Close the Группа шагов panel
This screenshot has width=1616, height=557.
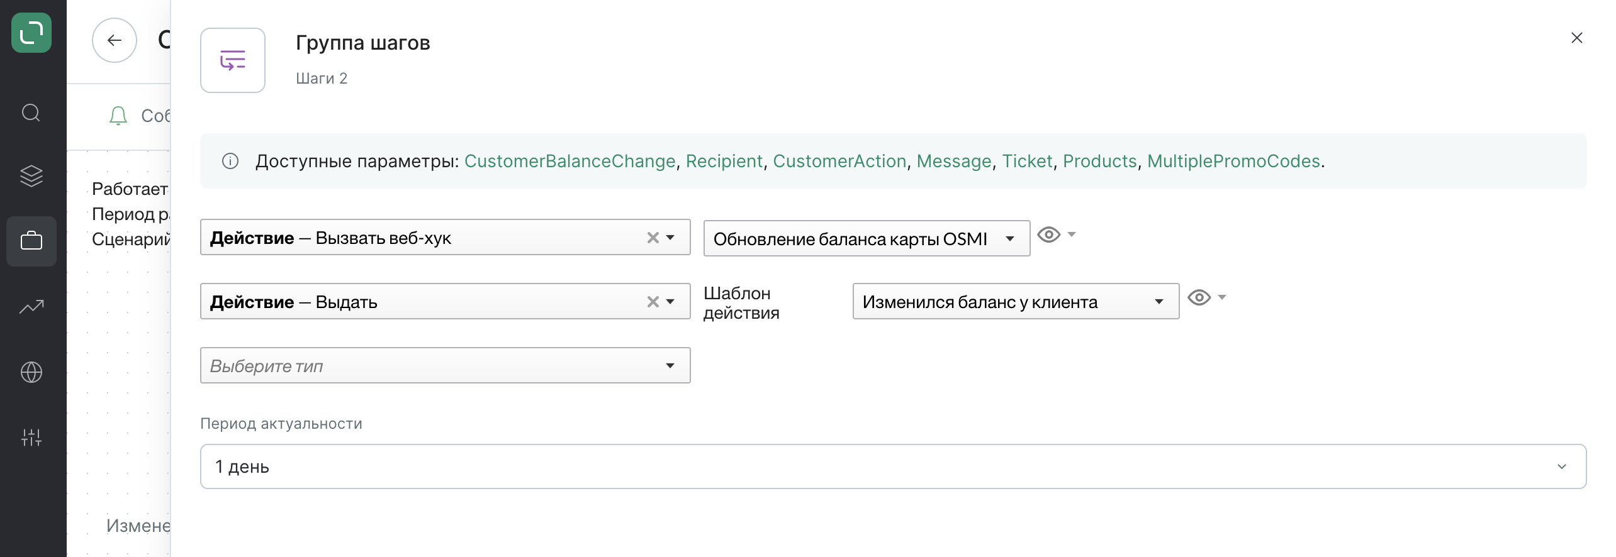pyautogui.click(x=1576, y=38)
